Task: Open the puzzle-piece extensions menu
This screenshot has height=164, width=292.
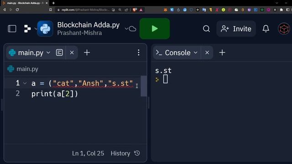Action: point(282,10)
